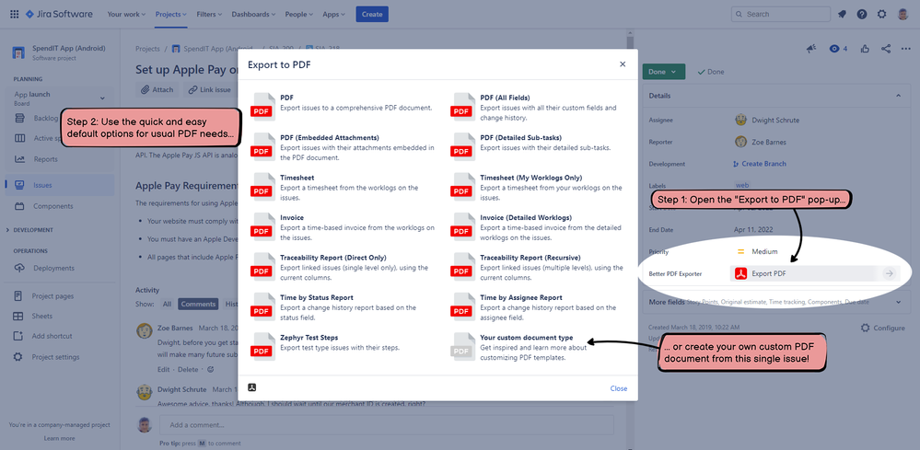Image resolution: width=920 pixels, height=450 pixels.
Task: Click Learn more link in sidebar
Action: point(59,438)
